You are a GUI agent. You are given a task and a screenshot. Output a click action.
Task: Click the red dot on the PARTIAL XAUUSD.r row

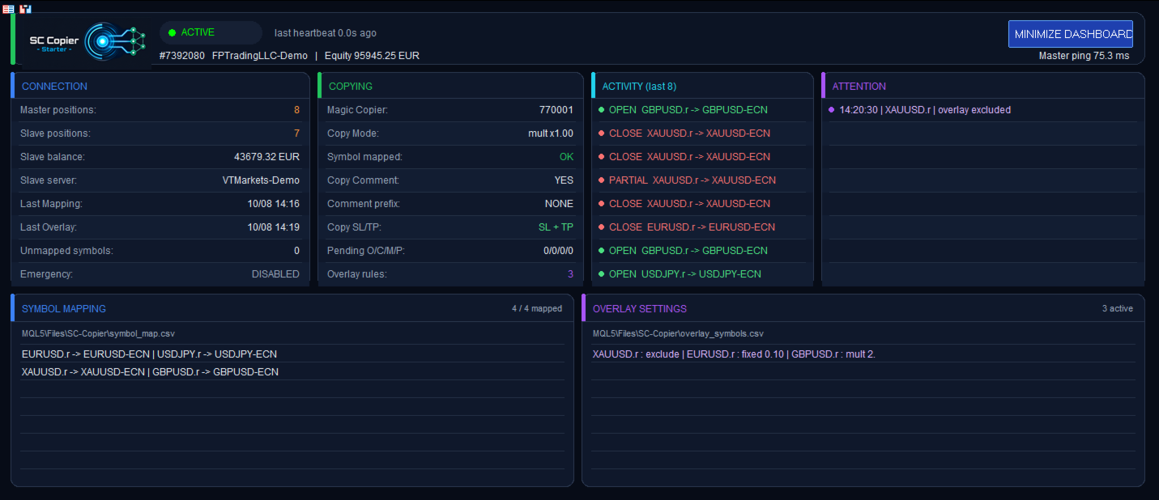point(601,180)
